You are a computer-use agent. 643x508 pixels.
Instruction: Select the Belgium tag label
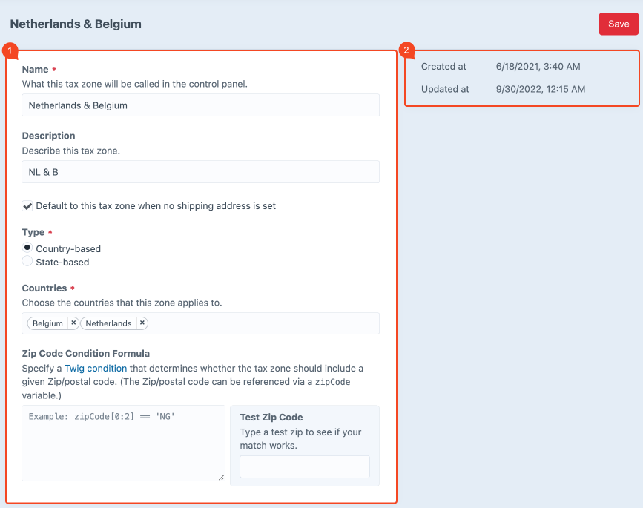(47, 323)
